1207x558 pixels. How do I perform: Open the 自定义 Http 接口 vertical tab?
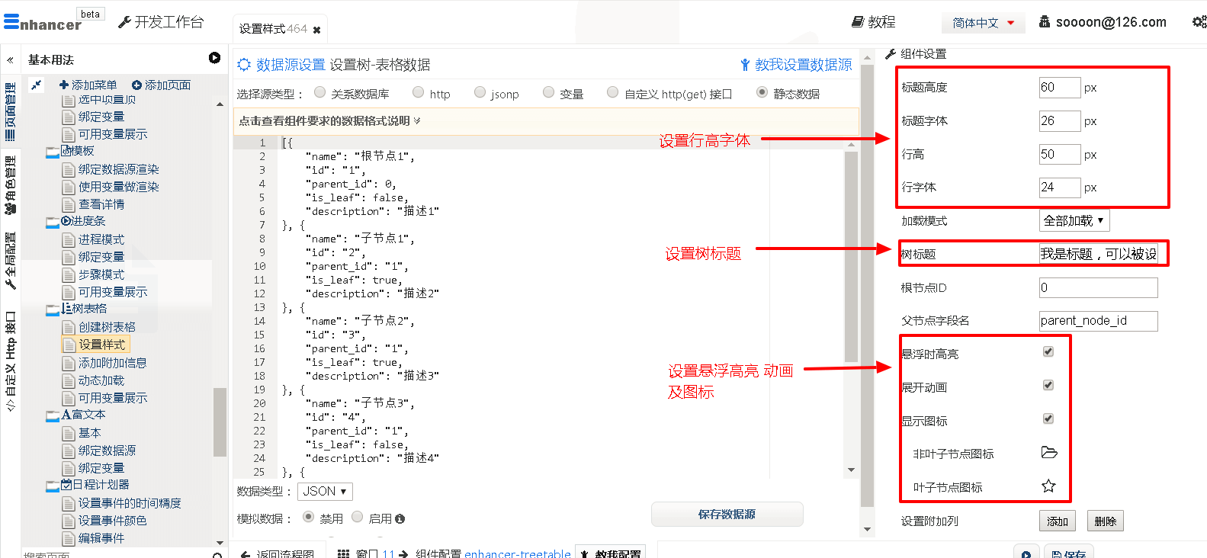pos(10,361)
